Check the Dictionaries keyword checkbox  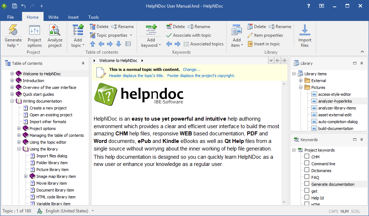click(x=307, y=170)
